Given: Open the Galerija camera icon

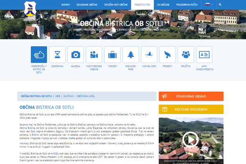Looking at the screenshot, I should pos(76,55).
